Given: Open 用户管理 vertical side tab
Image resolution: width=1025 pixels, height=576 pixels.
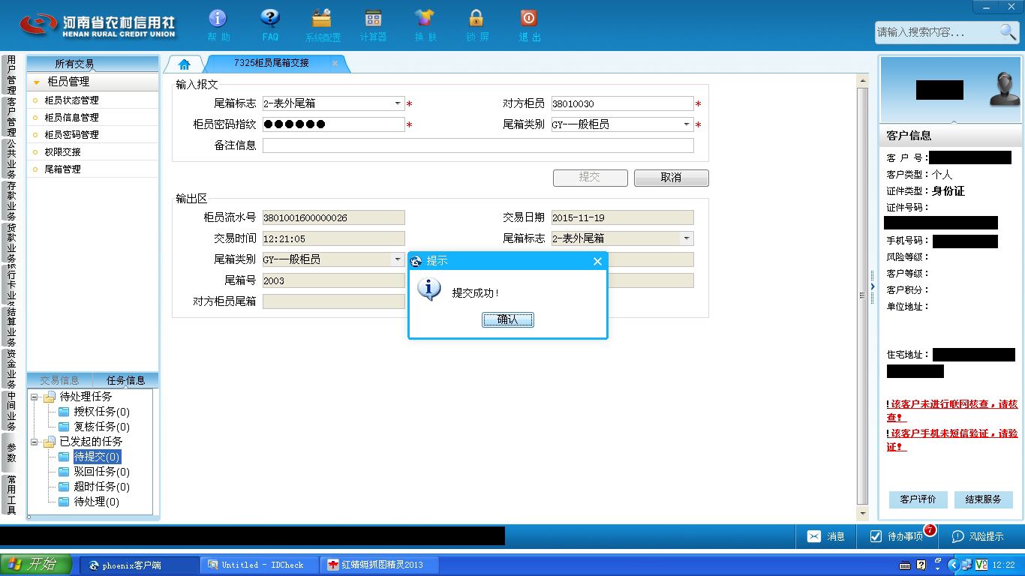Looking at the screenshot, I should (11, 75).
